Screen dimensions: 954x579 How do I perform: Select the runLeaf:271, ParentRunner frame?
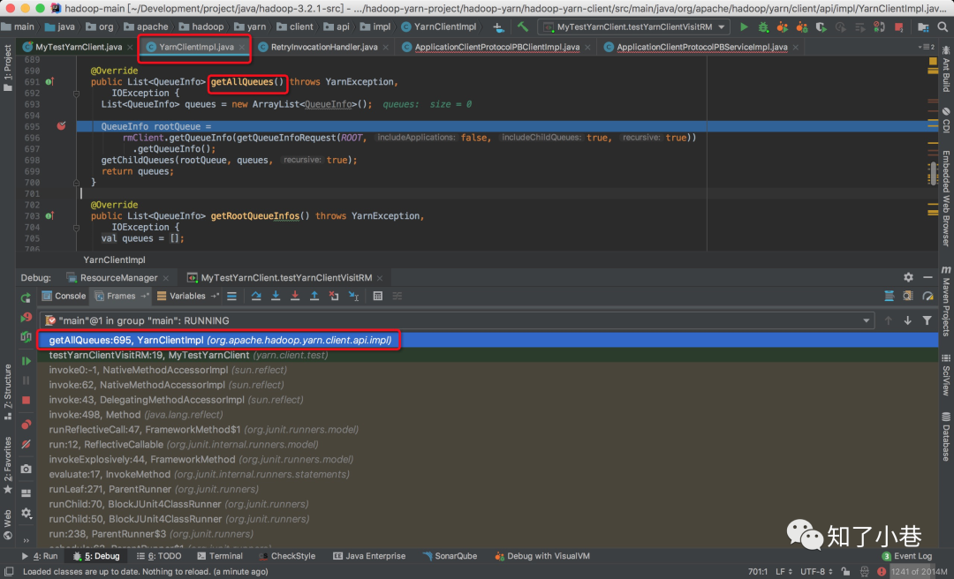[x=488, y=489]
